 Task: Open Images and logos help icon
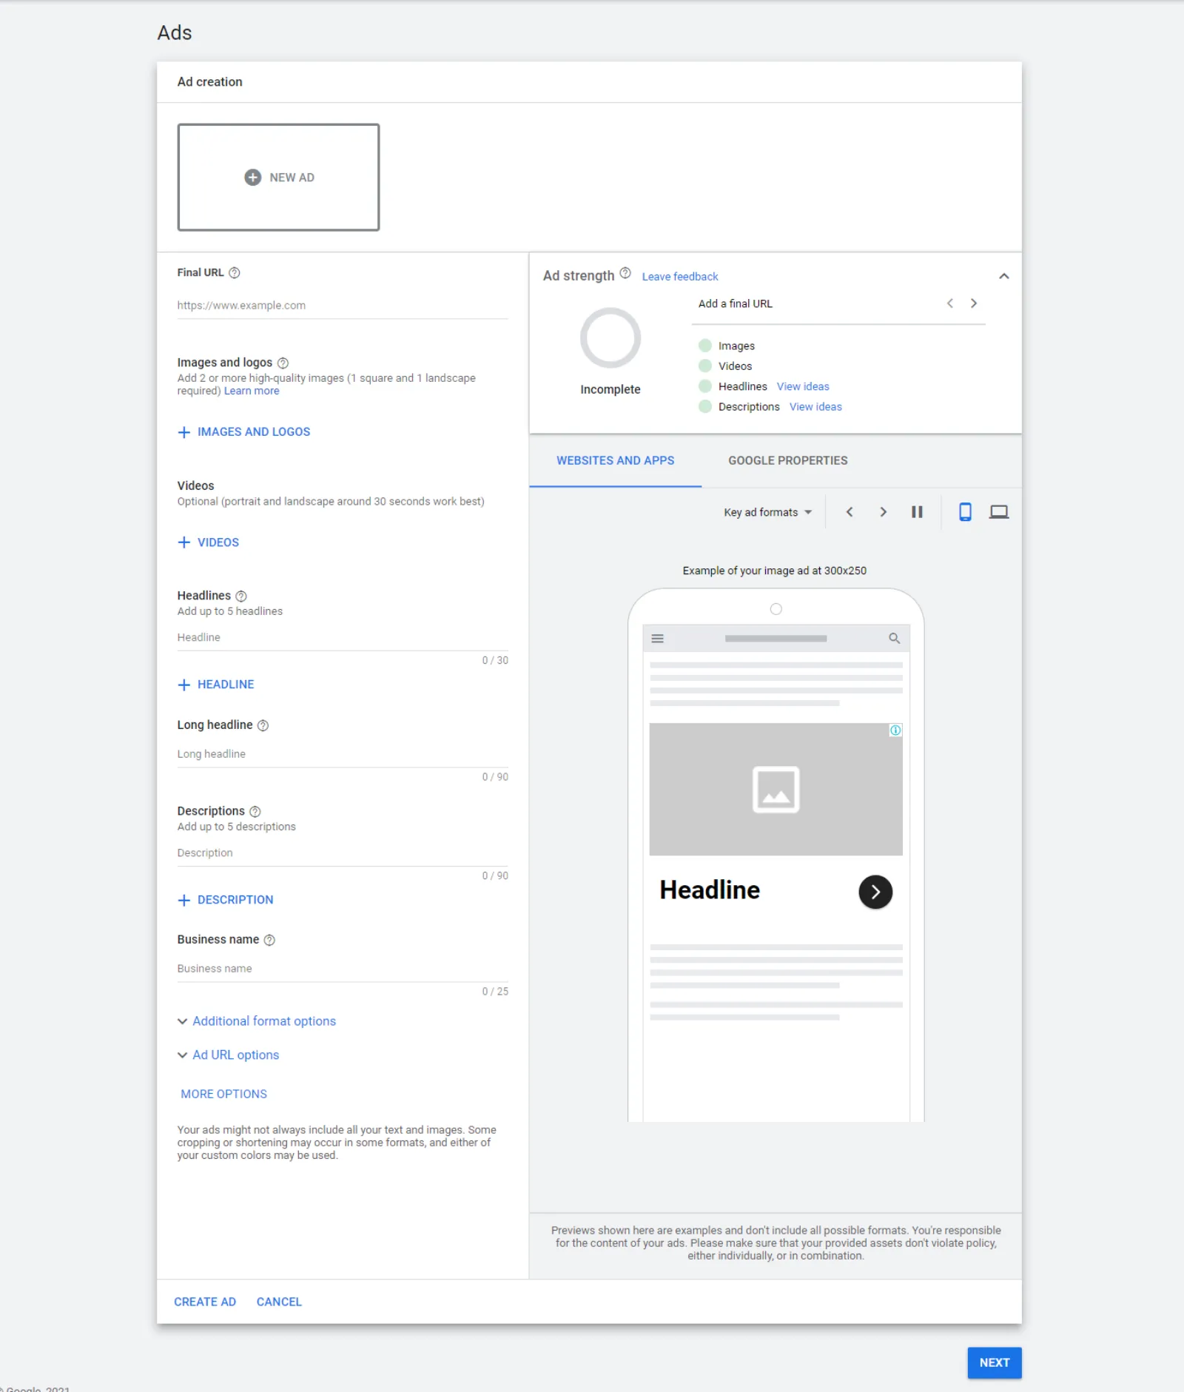[x=283, y=363]
